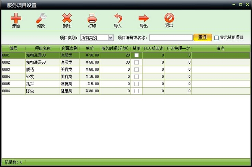Click the 所属类别 column header
The image size is (252, 167).
point(70,48)
